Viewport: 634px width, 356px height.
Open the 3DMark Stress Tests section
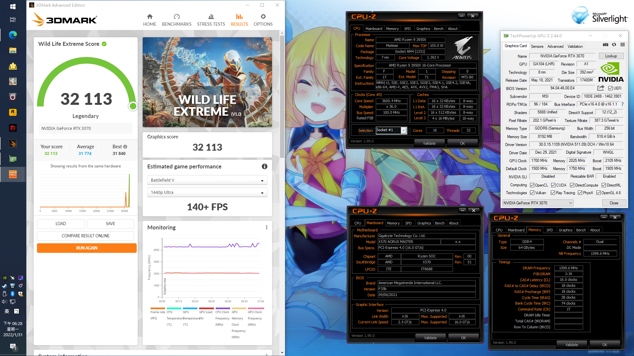[x=211, y=20]
